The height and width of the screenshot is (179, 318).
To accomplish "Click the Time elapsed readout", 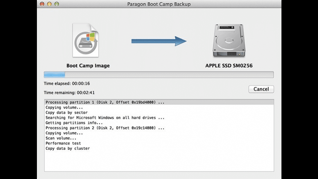I will (67, 83).
